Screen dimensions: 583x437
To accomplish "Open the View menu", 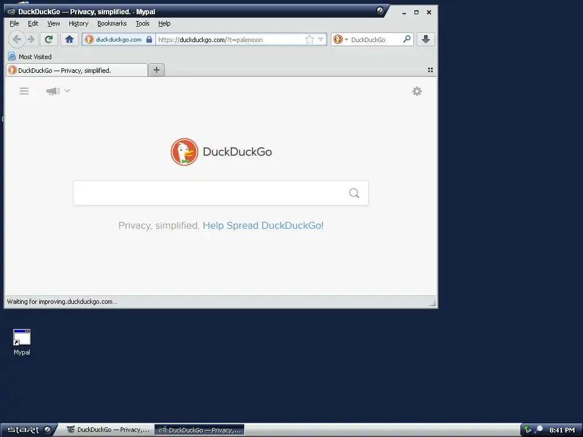I will (54, 23).
